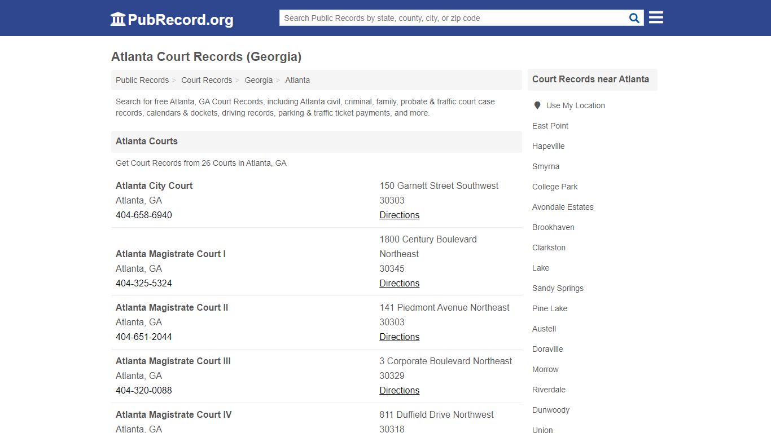This screenshot has height=433, width=771.
Task: Click ZIP code 30345
Action: pos(392,268)
